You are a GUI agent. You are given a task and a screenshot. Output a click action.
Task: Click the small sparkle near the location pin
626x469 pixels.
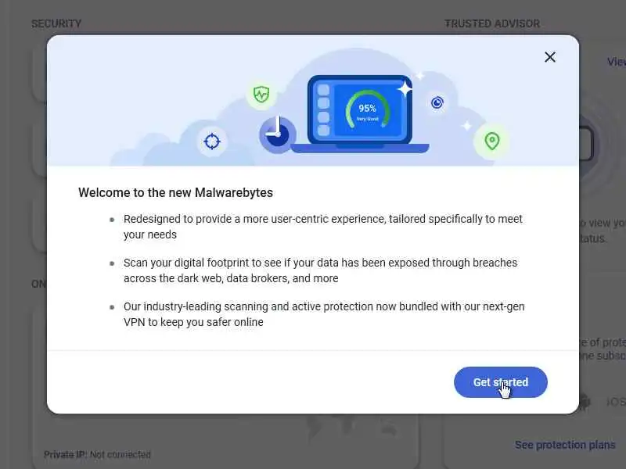(x=466, y=126)
